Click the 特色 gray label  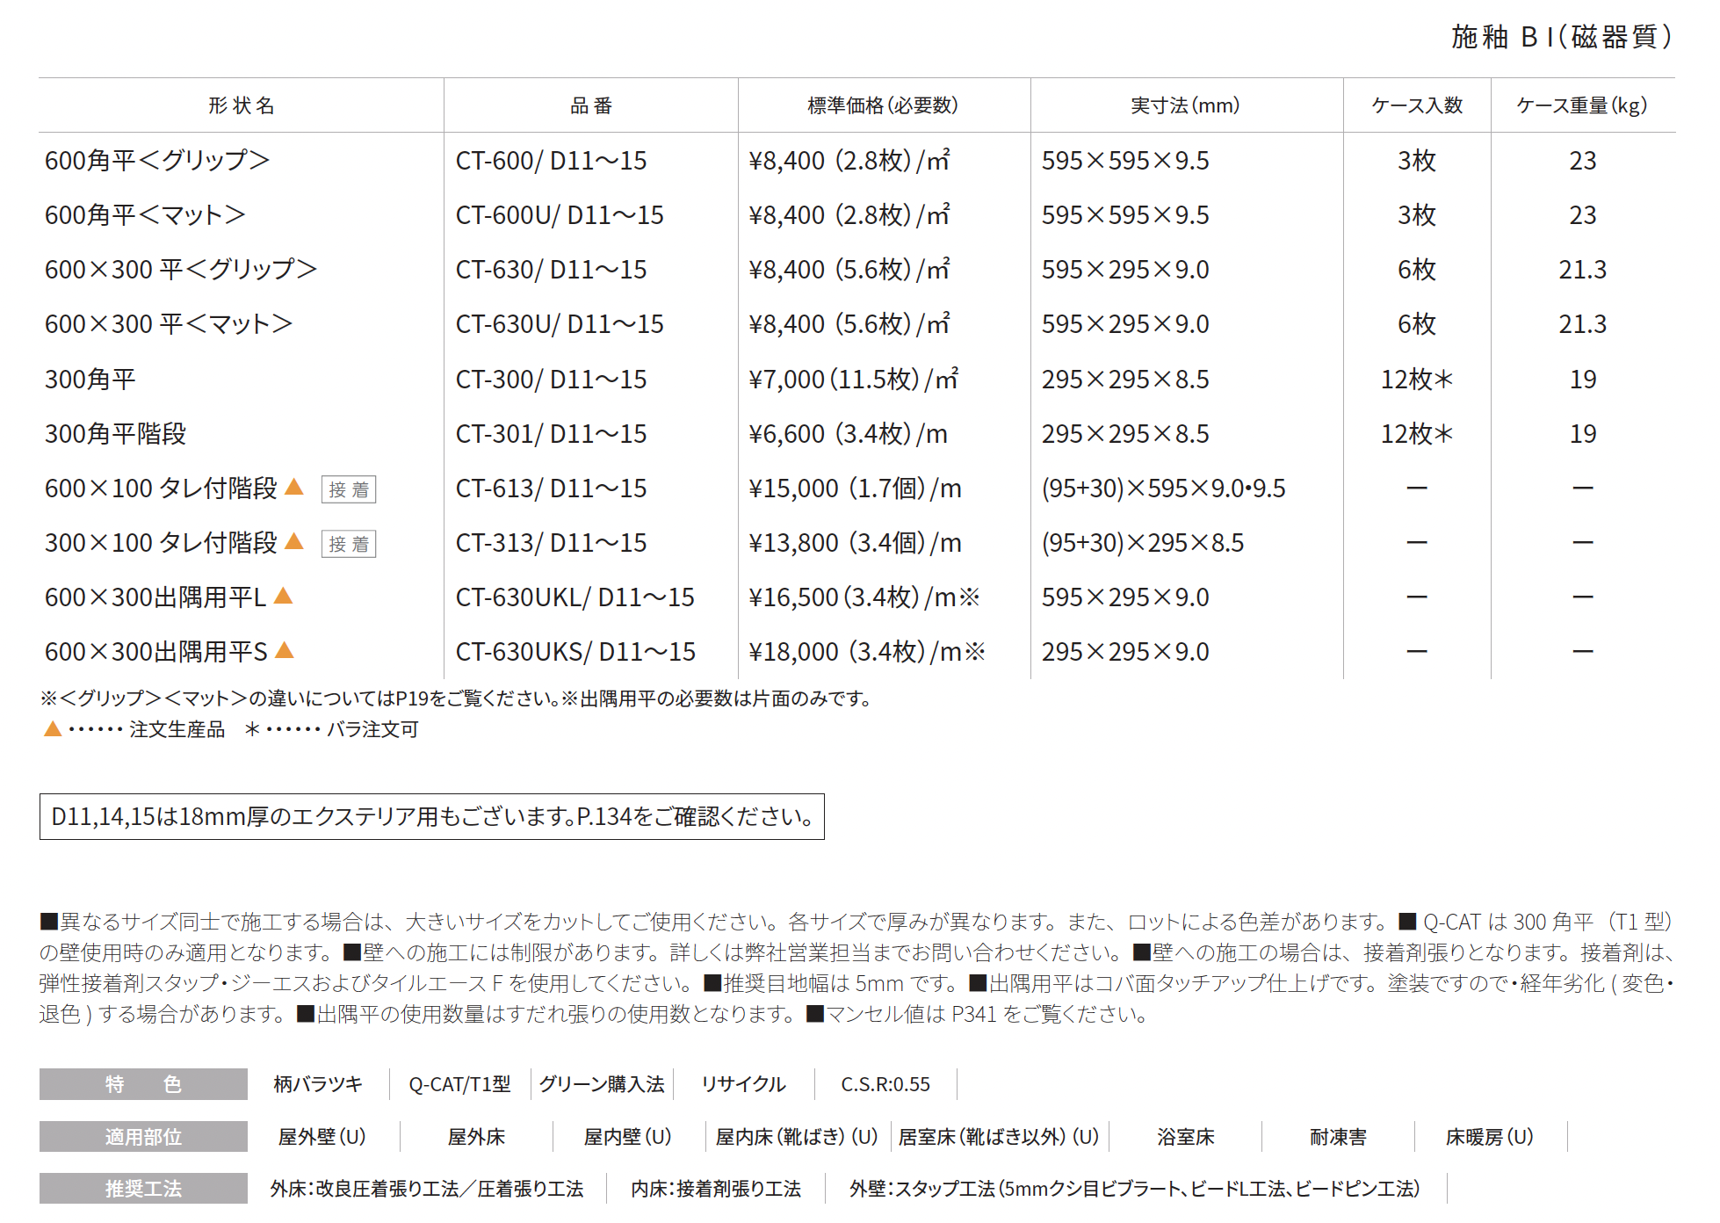pos(143,1084)
